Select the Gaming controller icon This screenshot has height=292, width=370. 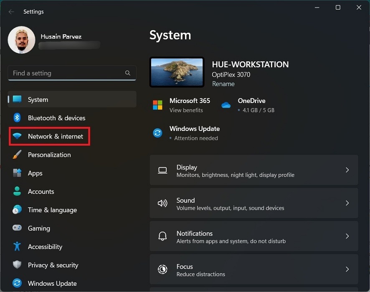[17, 228]
